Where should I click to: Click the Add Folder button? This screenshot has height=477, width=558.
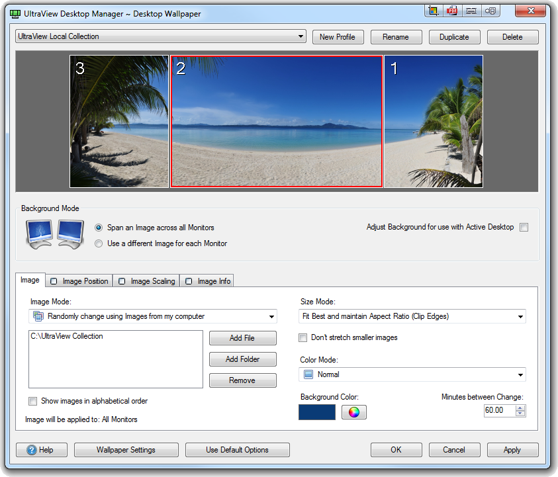pyautogui.click(x=243, y=359)
